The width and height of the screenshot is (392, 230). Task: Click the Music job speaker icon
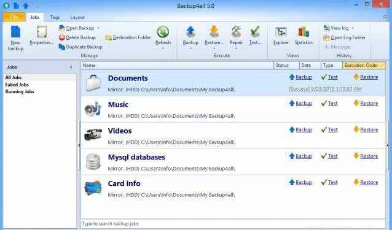93,109
